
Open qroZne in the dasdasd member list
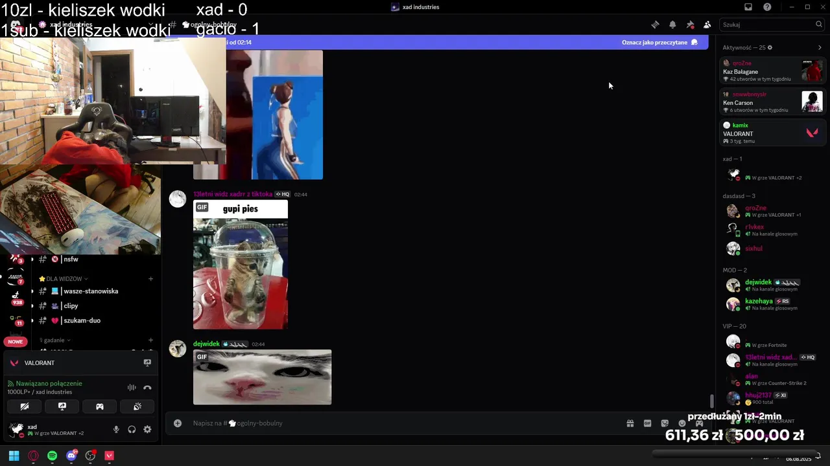(773, 211)
